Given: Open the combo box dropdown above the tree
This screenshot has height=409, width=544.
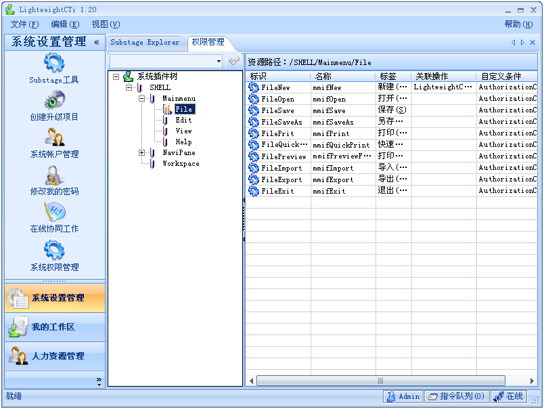Looking at the screenshot, I should [x=219, y=62].
